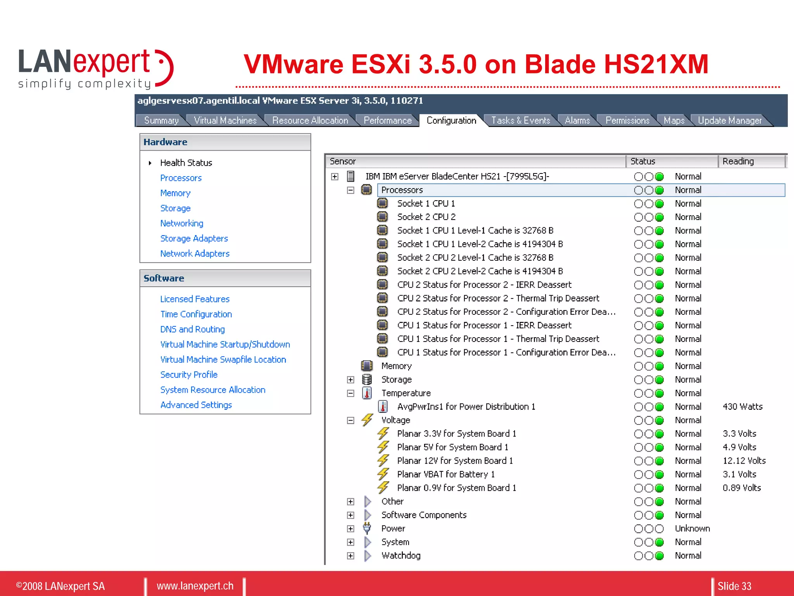Expand the Watchdog node
This screenshot has width=794, height=596.
(x=350, y=556)
